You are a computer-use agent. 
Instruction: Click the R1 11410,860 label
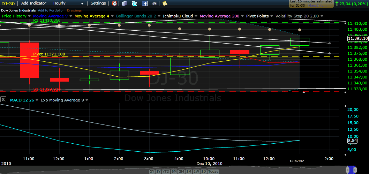tap(47, 20)
